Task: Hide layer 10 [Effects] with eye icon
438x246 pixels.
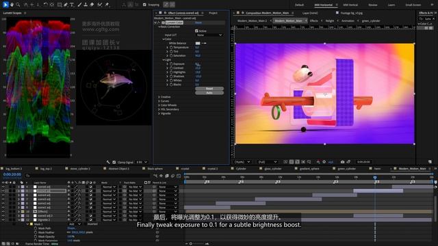Action: pyautogui.click(x=3, y=212)
